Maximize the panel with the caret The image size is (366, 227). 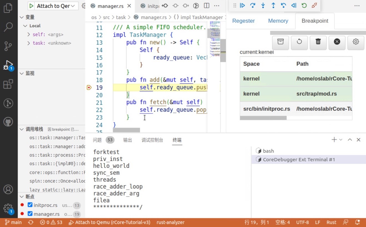(x=350, y=140)
